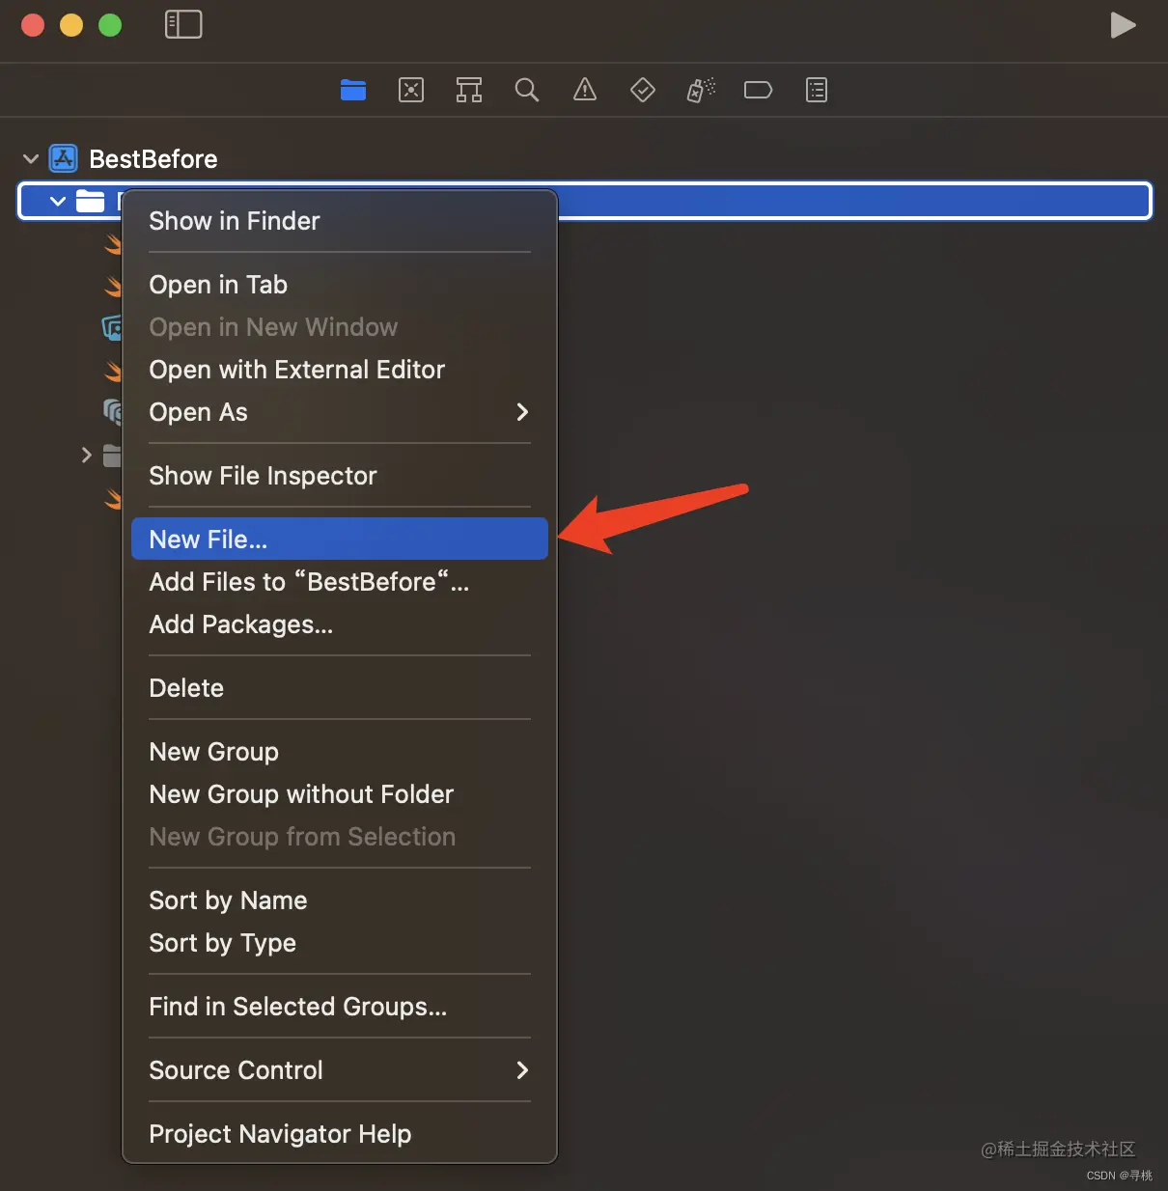The width and height of the screenshot is (1168, 1191).
Task: Open Project Navigator Help
Action: [x=340, y=1134]
